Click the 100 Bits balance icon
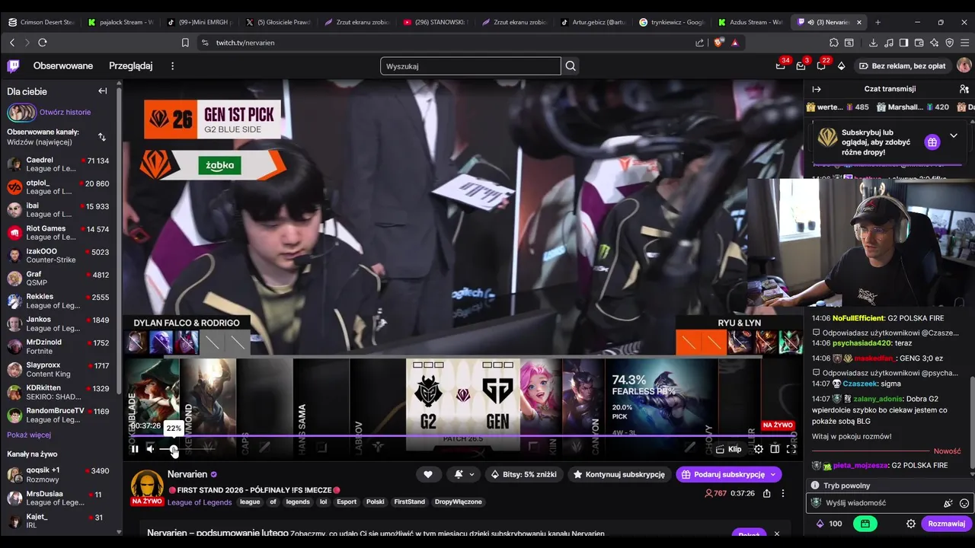This screenshot has width=975, height=548. click(820, 524)
